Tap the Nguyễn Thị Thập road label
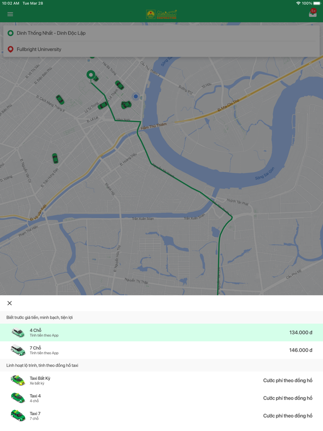The image size is (323, 431). pos(136,281)
